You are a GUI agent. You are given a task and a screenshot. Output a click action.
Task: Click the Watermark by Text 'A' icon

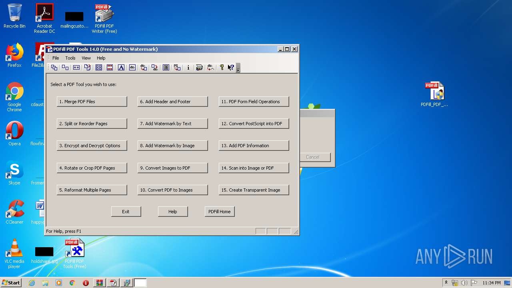121,68
